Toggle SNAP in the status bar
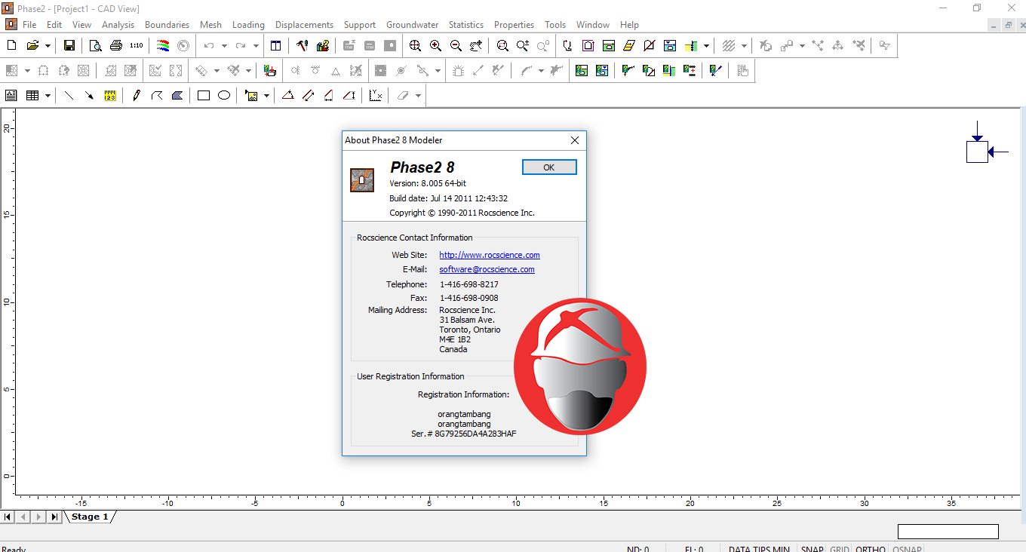 (813, 550)
